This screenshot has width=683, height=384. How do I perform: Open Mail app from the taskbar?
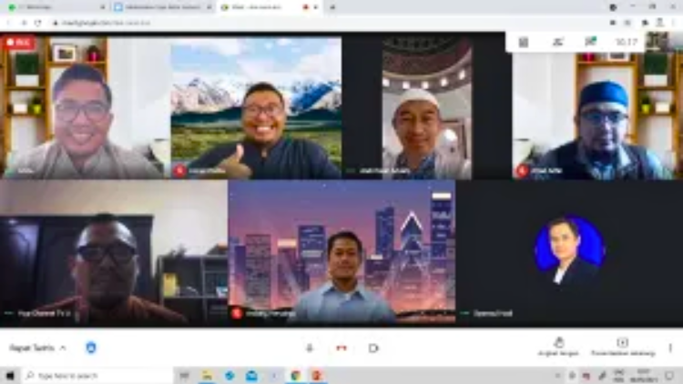[251, 375]
